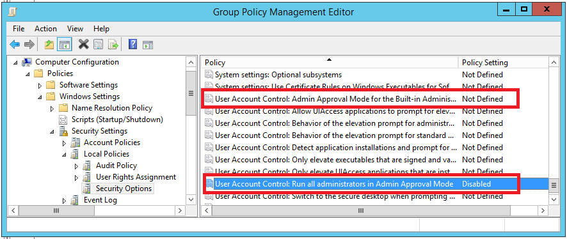The image size is (567, 239).
Task: Click tree pane vertical scrollbar up arrow
Action: coord(191,63)
